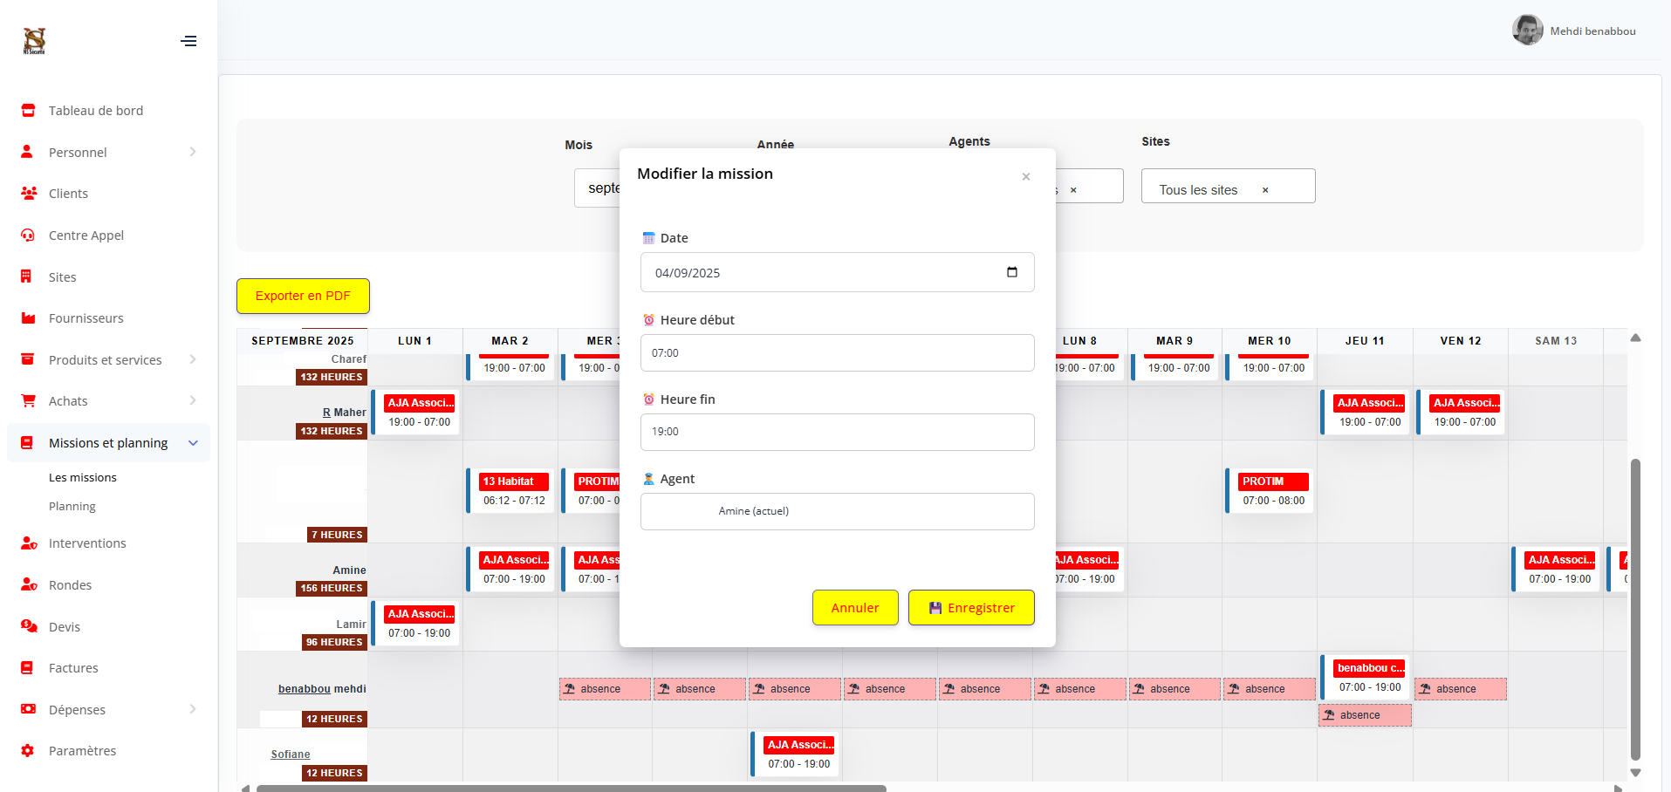Click the Paramètres gear icon

point(28,751)
